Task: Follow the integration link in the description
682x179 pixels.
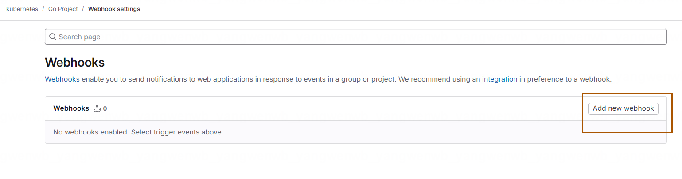Action: [x=499, y=79]
